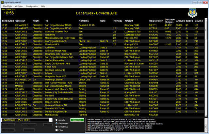Click the message log scrollbar up arrow
This screenshot has height=134, width=209.
[206, 120]
